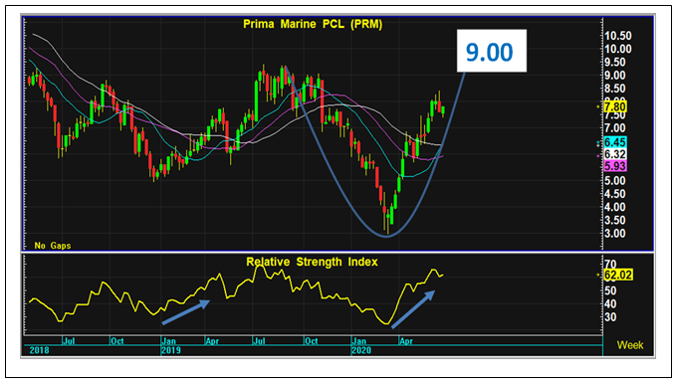The width and height of the screenshot is (677, 385).
Task: Select the 62.02 RSI value label
Action: click(618, 275)
